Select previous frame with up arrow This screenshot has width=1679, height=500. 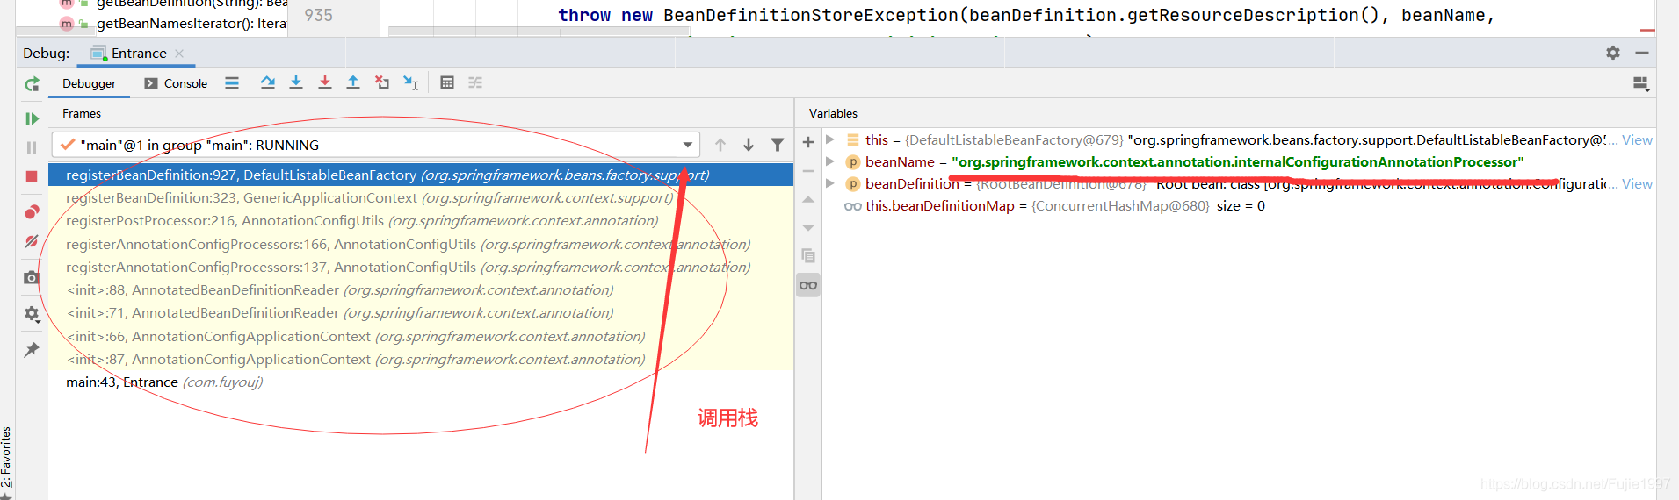[720, 145]
